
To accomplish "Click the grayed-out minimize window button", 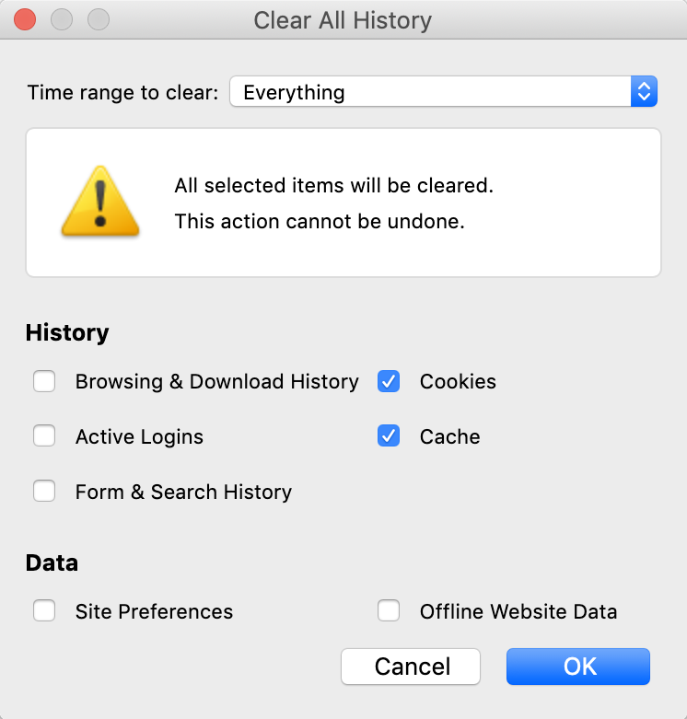I will point(62,19).
